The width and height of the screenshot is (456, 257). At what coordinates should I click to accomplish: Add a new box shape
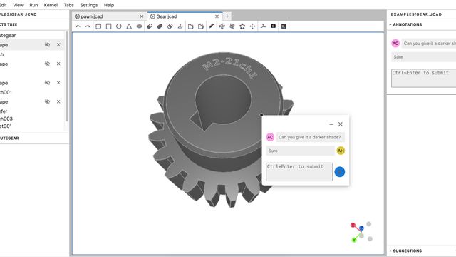[x=98, y=26]
